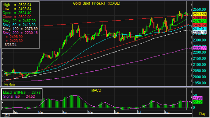
Task: Select the red 2426.24 trendline label
Action: coord(199,25)
